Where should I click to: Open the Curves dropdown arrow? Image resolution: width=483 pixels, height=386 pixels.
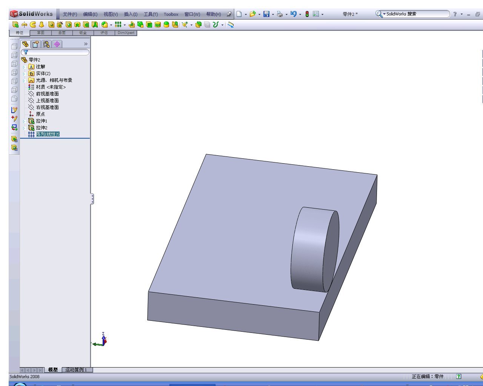coord(222,25)
